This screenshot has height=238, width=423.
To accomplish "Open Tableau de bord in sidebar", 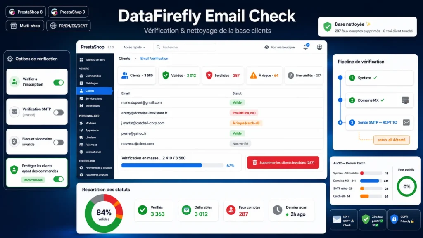I will coord(95,59).
